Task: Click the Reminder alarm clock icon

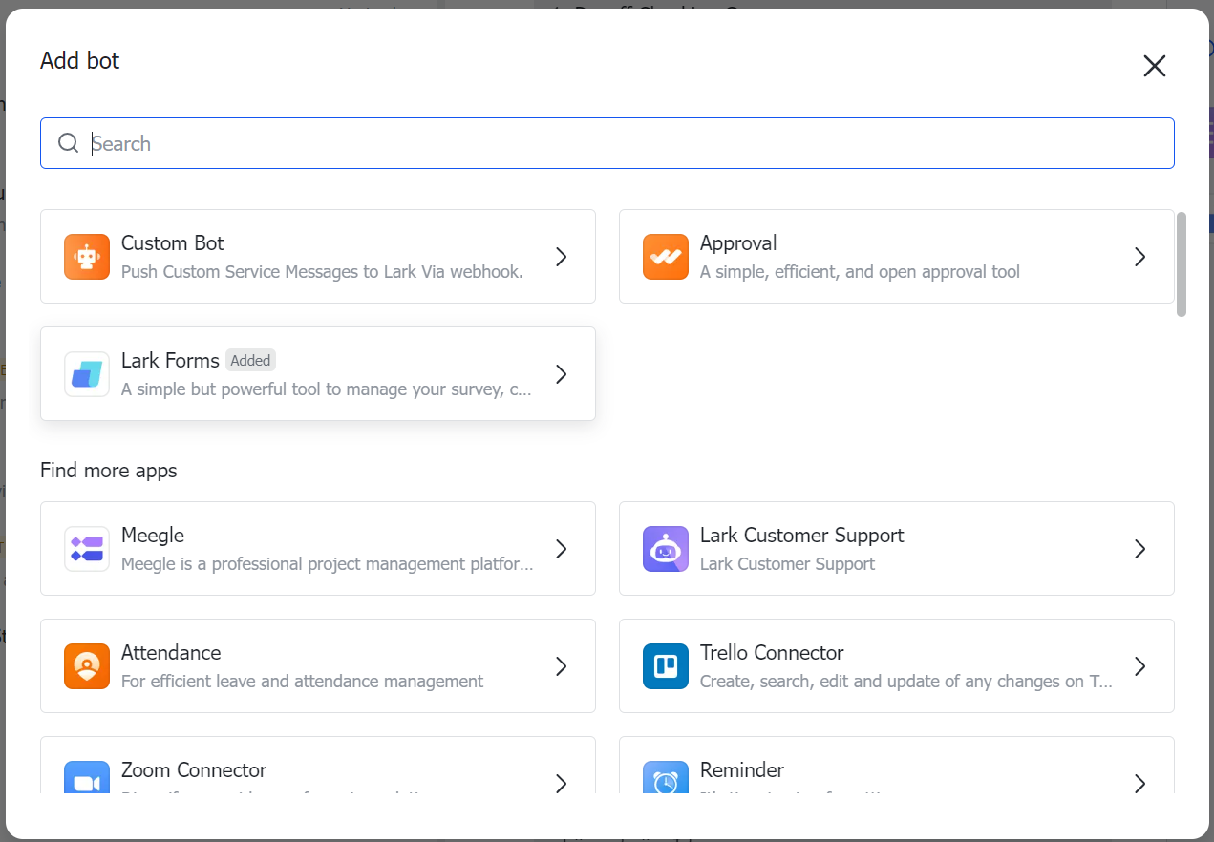Action: (x=666, y=780)
